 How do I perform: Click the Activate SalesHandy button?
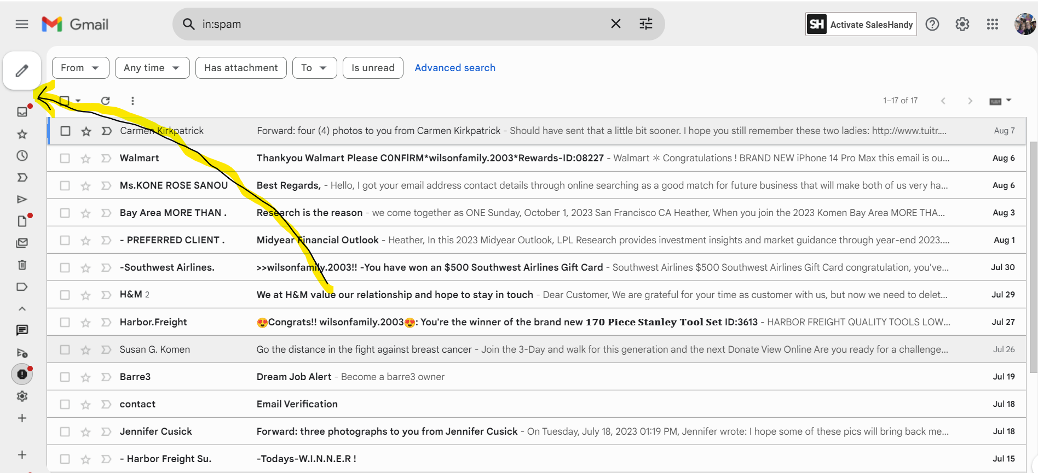861,24
